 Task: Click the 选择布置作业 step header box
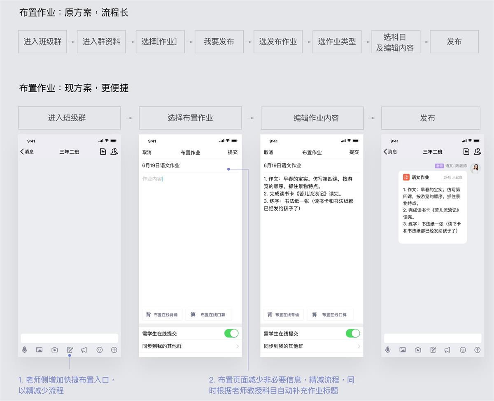(190, 118)
